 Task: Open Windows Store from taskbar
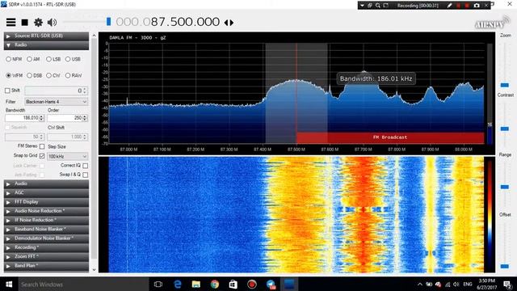[x=233, y=284]
